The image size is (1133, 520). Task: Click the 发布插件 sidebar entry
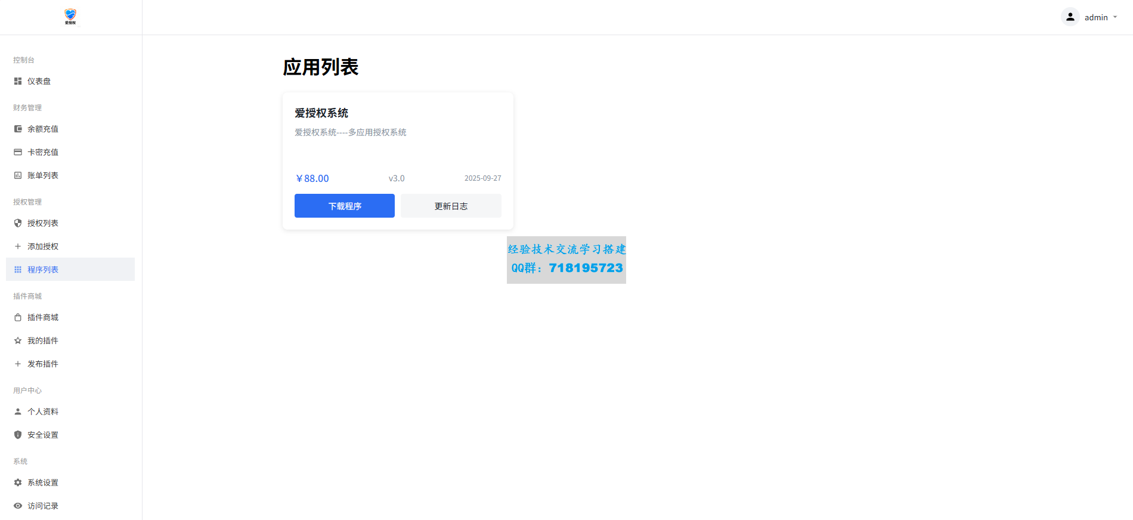tap(43, 364)
